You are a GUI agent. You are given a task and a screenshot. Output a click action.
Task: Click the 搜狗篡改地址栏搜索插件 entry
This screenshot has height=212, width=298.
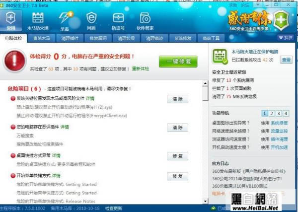40,144
